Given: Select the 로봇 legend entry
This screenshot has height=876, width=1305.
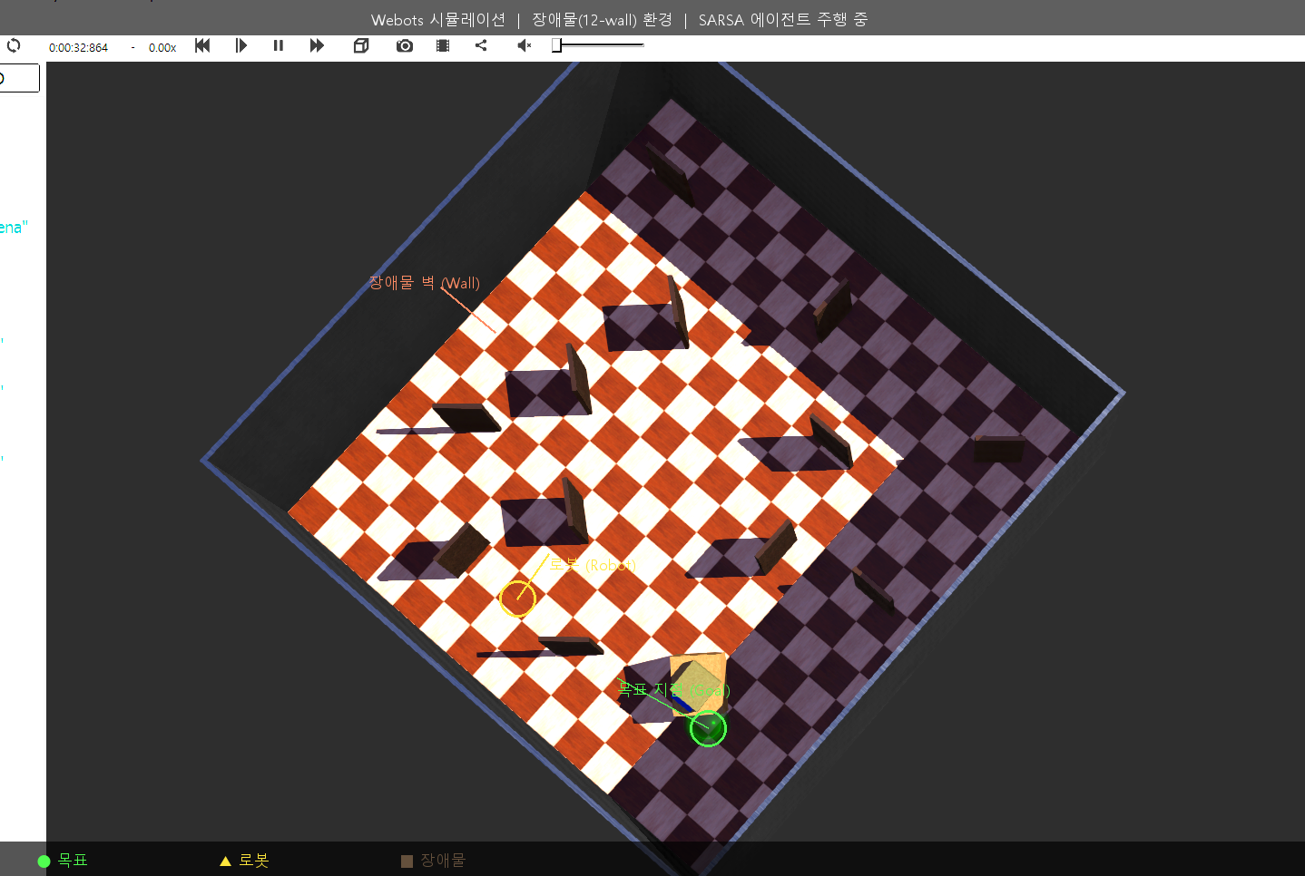Looking at the screenshot, I should [244, 860].
